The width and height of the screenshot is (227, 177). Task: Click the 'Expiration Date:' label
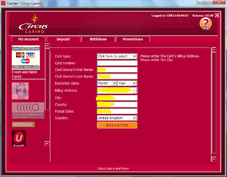click(67, 83)
